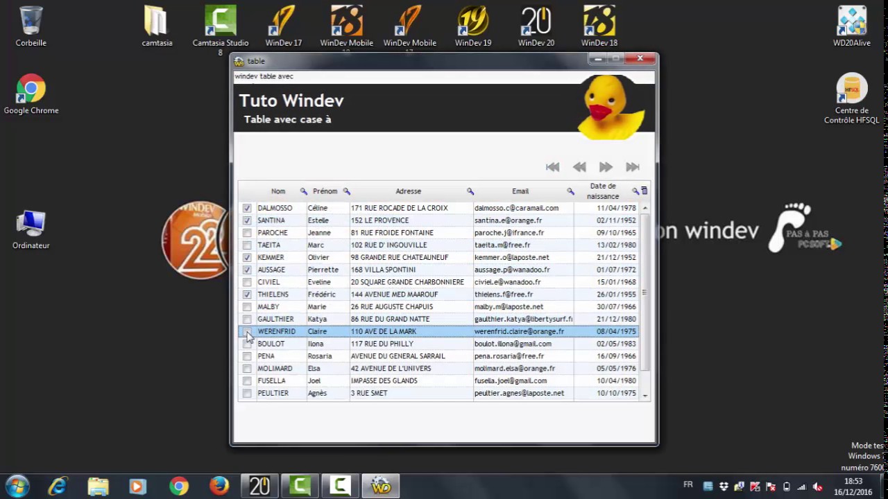This screenshot has width=888, height=499.
Task: Open the WinDev 20 desktop shortcut
Action: pos(536,26)
